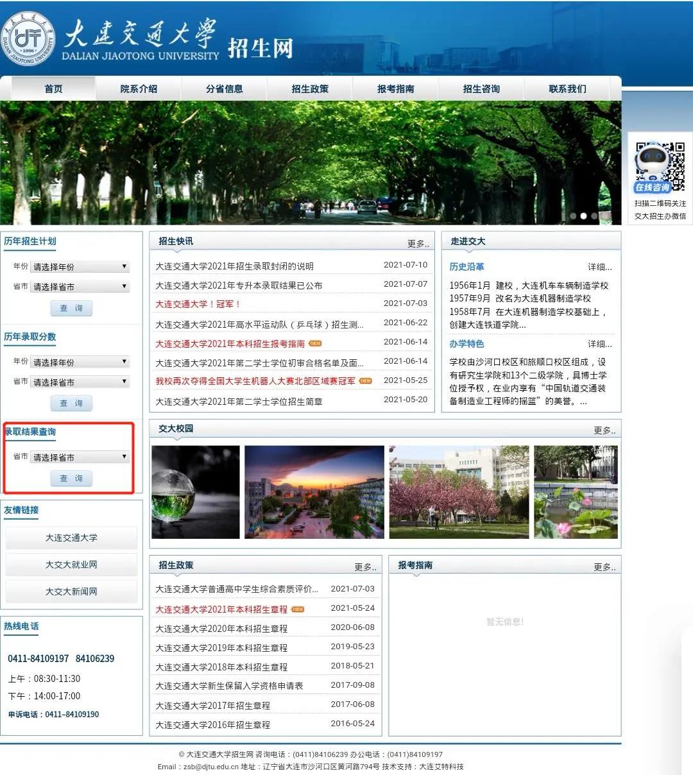The width and height of the screenshot is (693, 775).
Task: Open the 首页 navigation tab
Action: point(53,89)
